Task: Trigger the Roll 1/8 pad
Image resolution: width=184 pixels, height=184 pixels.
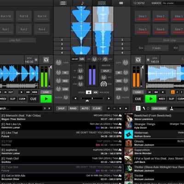Action: pos(24,16)
